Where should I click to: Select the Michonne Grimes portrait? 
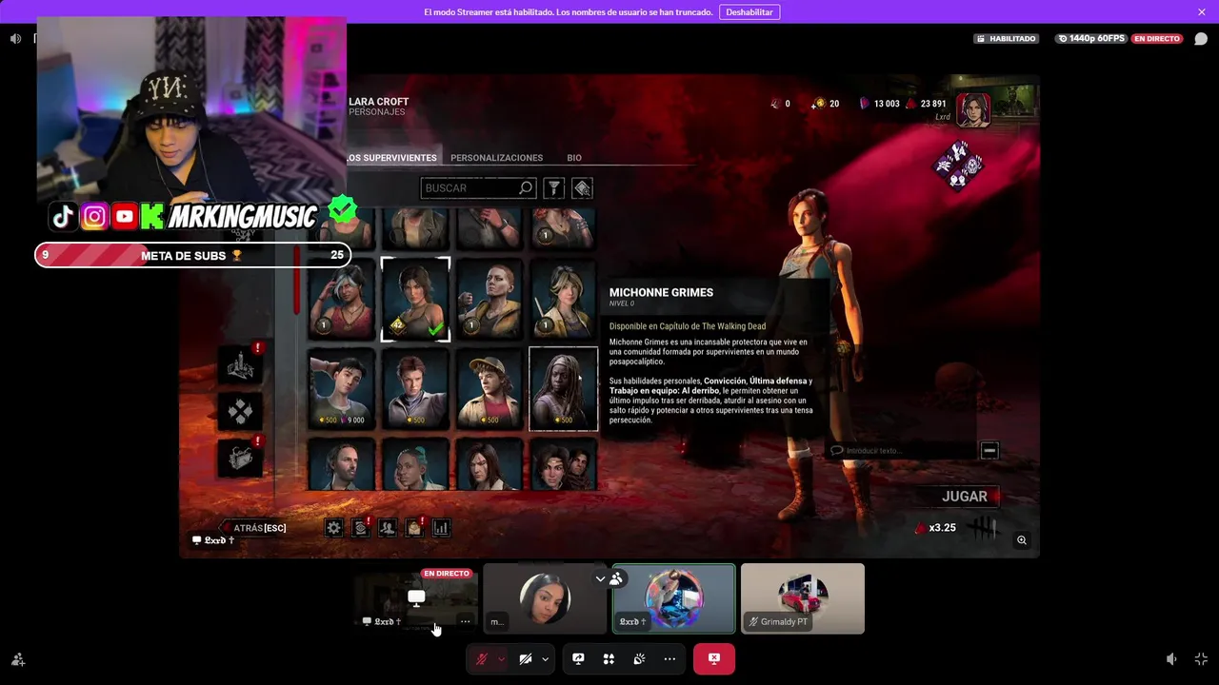(x=564, y=388)
